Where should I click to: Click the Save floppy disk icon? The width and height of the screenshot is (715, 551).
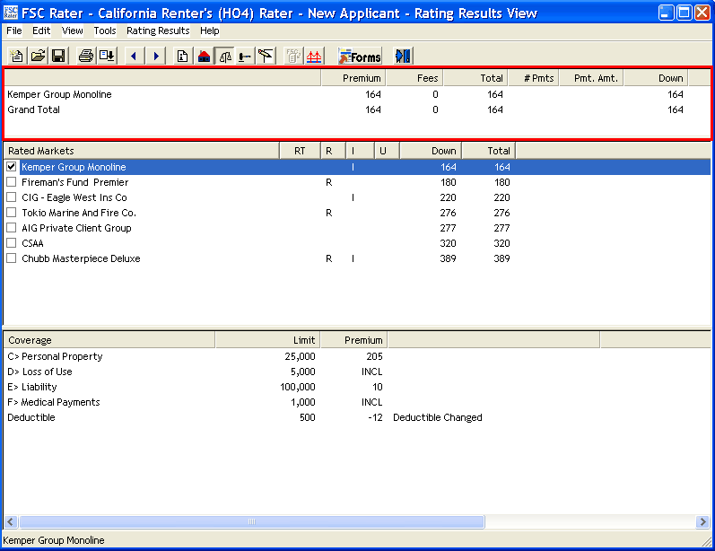click(59, 57)
